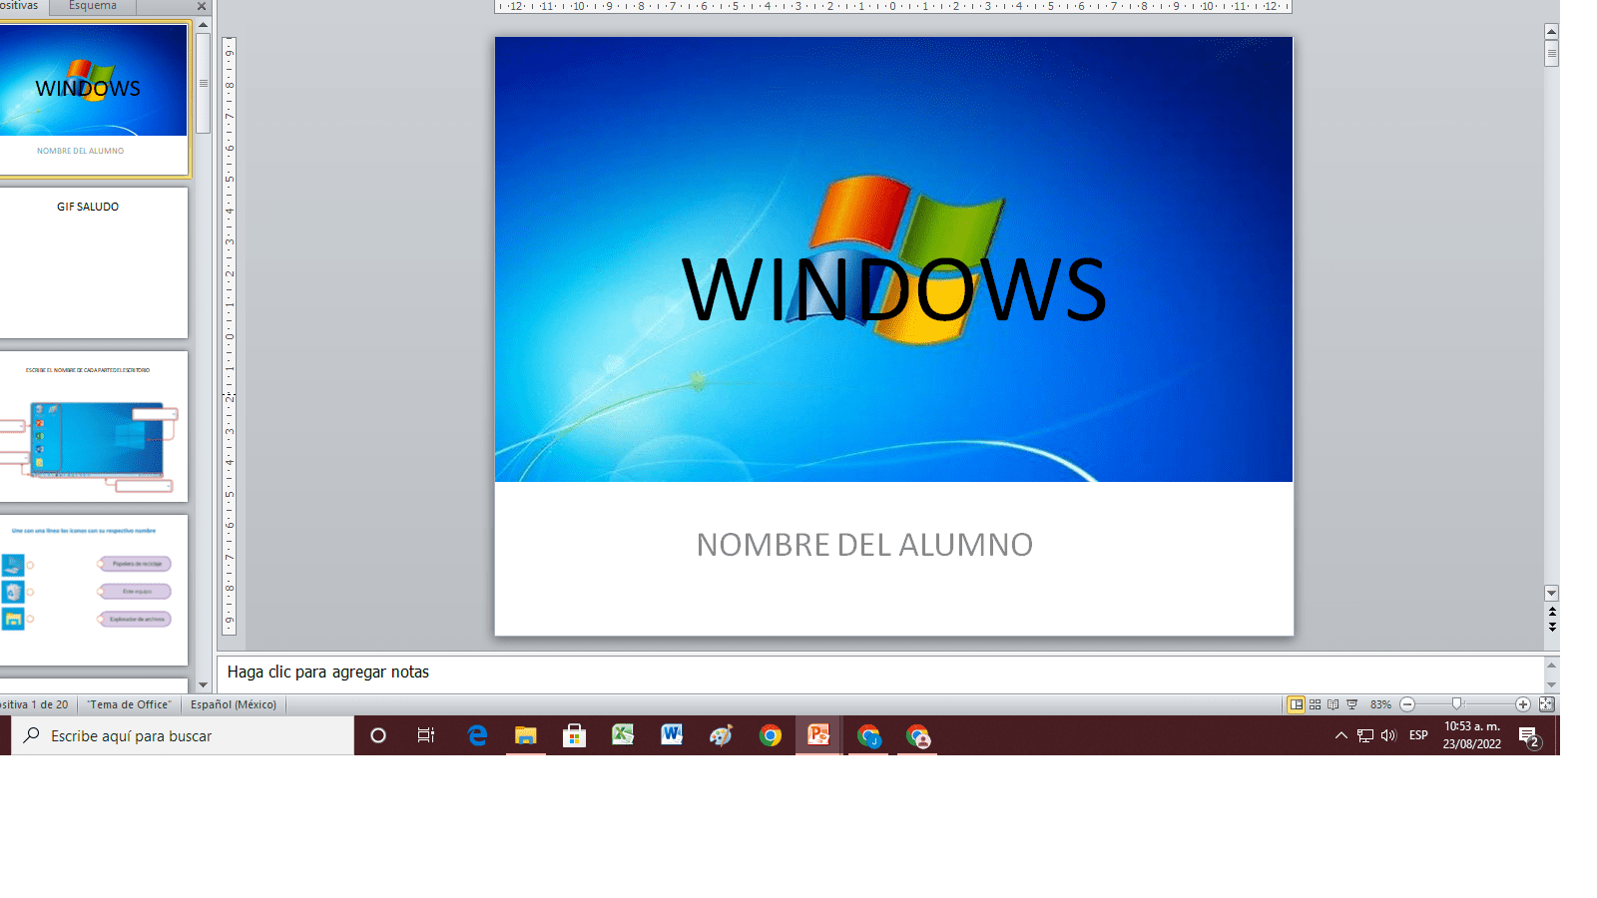Click the slide editor scrollbar down arrow
Viewport: 1597px width, 898px height.
tap(1551, 593)
